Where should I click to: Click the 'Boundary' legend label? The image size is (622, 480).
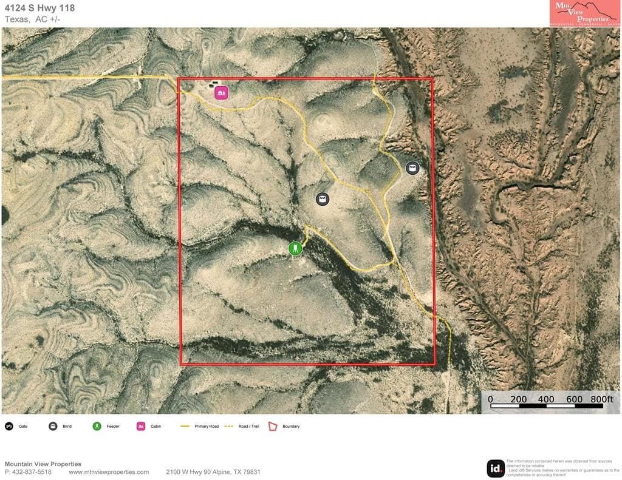[291, 426]
